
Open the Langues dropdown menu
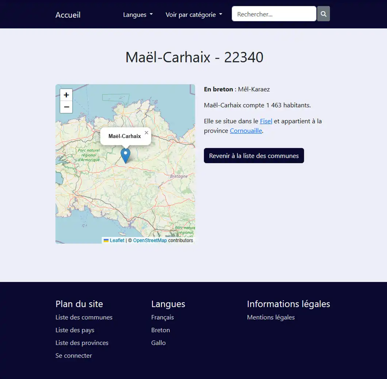coord(138,15)
